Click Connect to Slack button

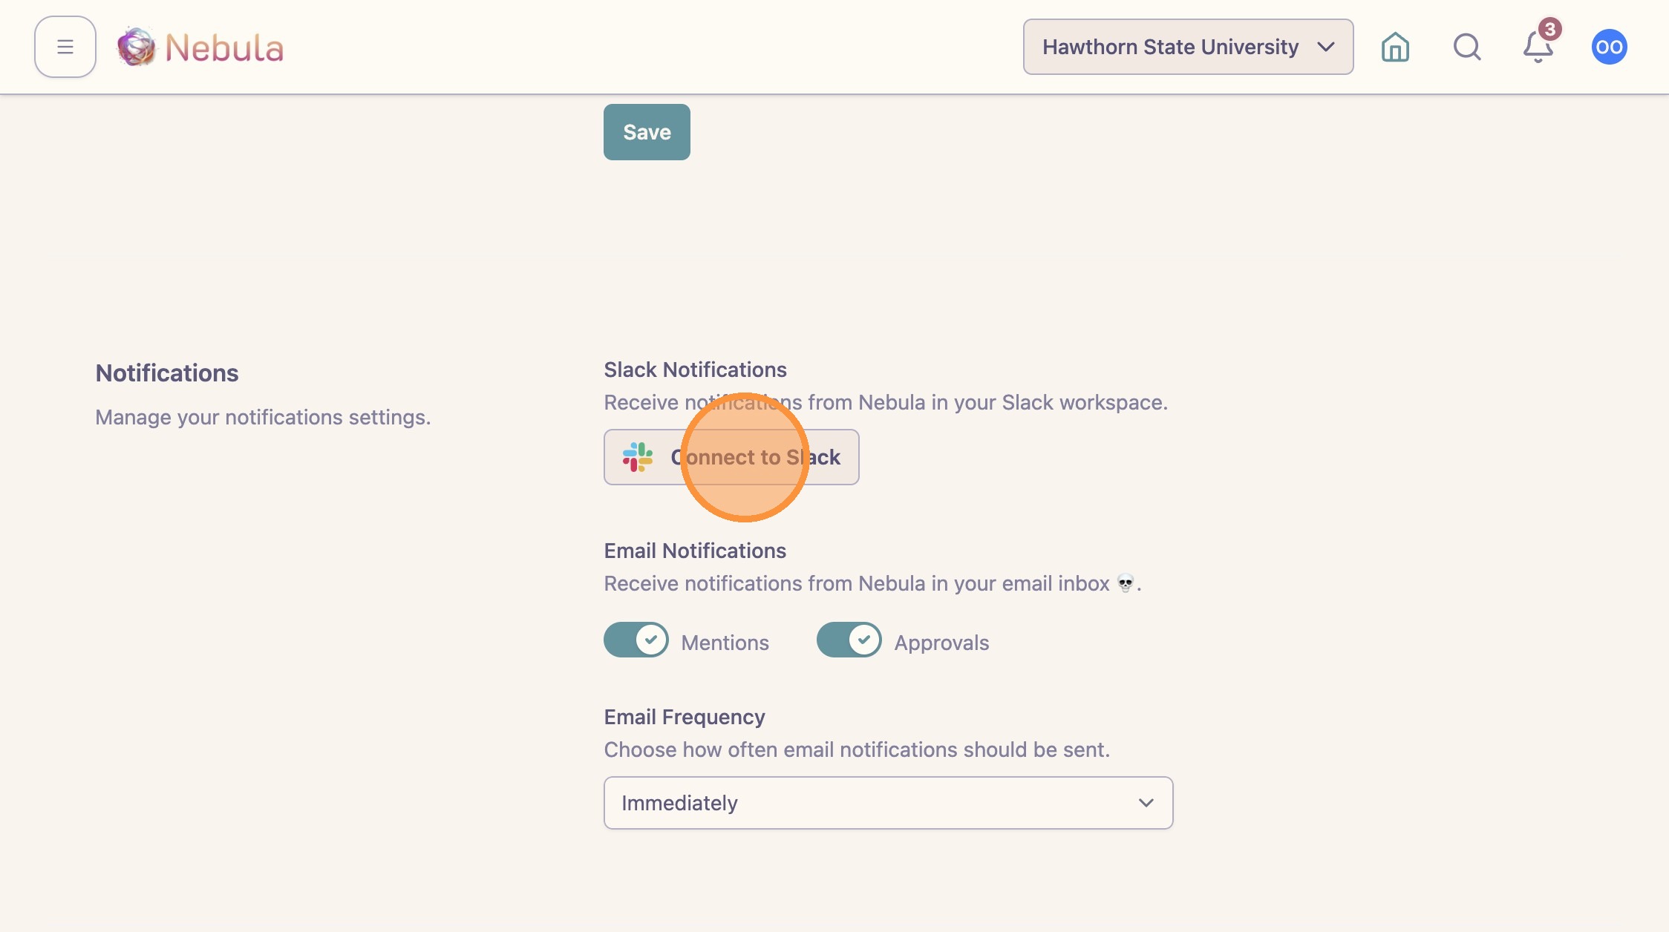pyautogui.click(x=731, y=457)
